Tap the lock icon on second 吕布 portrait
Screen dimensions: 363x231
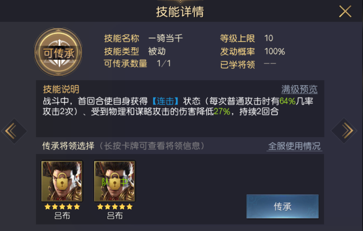(114, 181)
